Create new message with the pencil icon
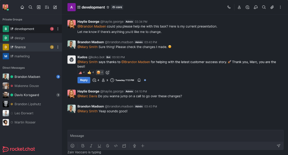The image size is (288, 155). click(x=55, y=7)
